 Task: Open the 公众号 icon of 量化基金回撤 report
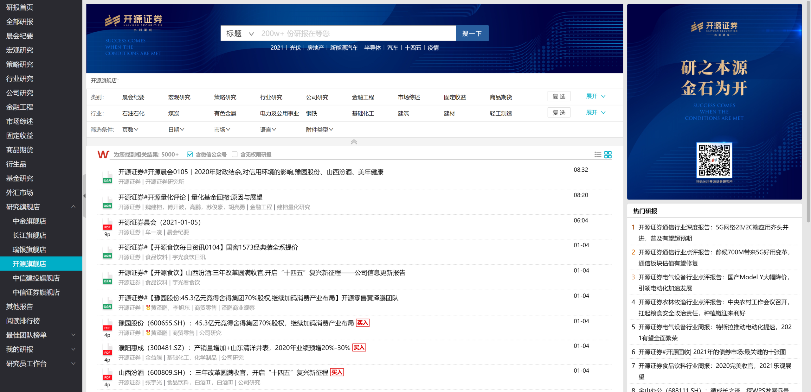pyautogui.click(x=107, y=203)
